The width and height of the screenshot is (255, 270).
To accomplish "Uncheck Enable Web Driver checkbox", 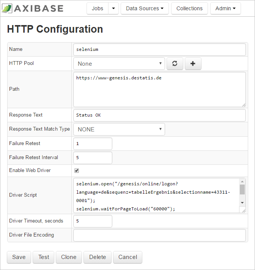I will pyautogui.click(x=77, y=171).
